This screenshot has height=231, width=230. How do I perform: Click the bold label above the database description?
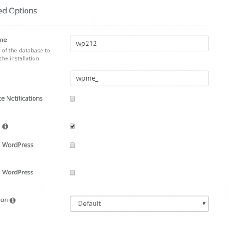3,40
